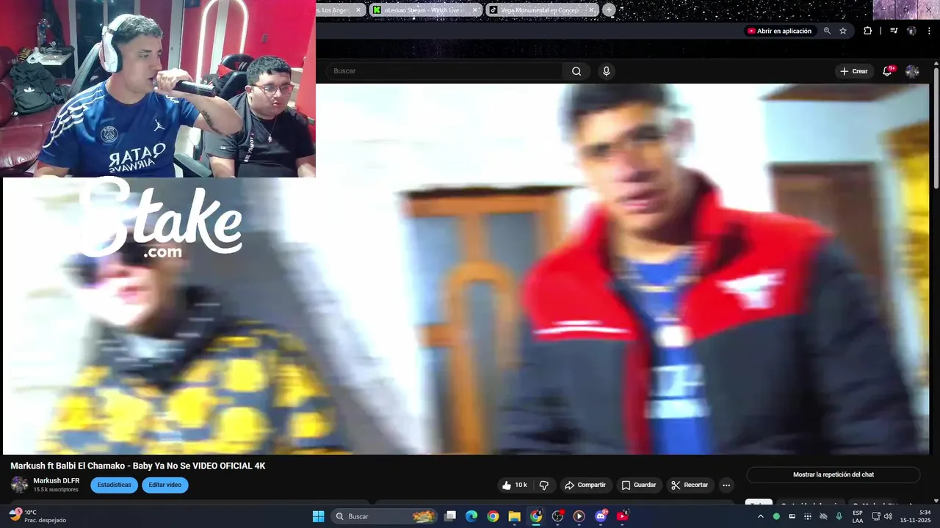940x528 pixels.
Task: Open the media control icon in Chrome toolbar
Action: tap(894, 31)
